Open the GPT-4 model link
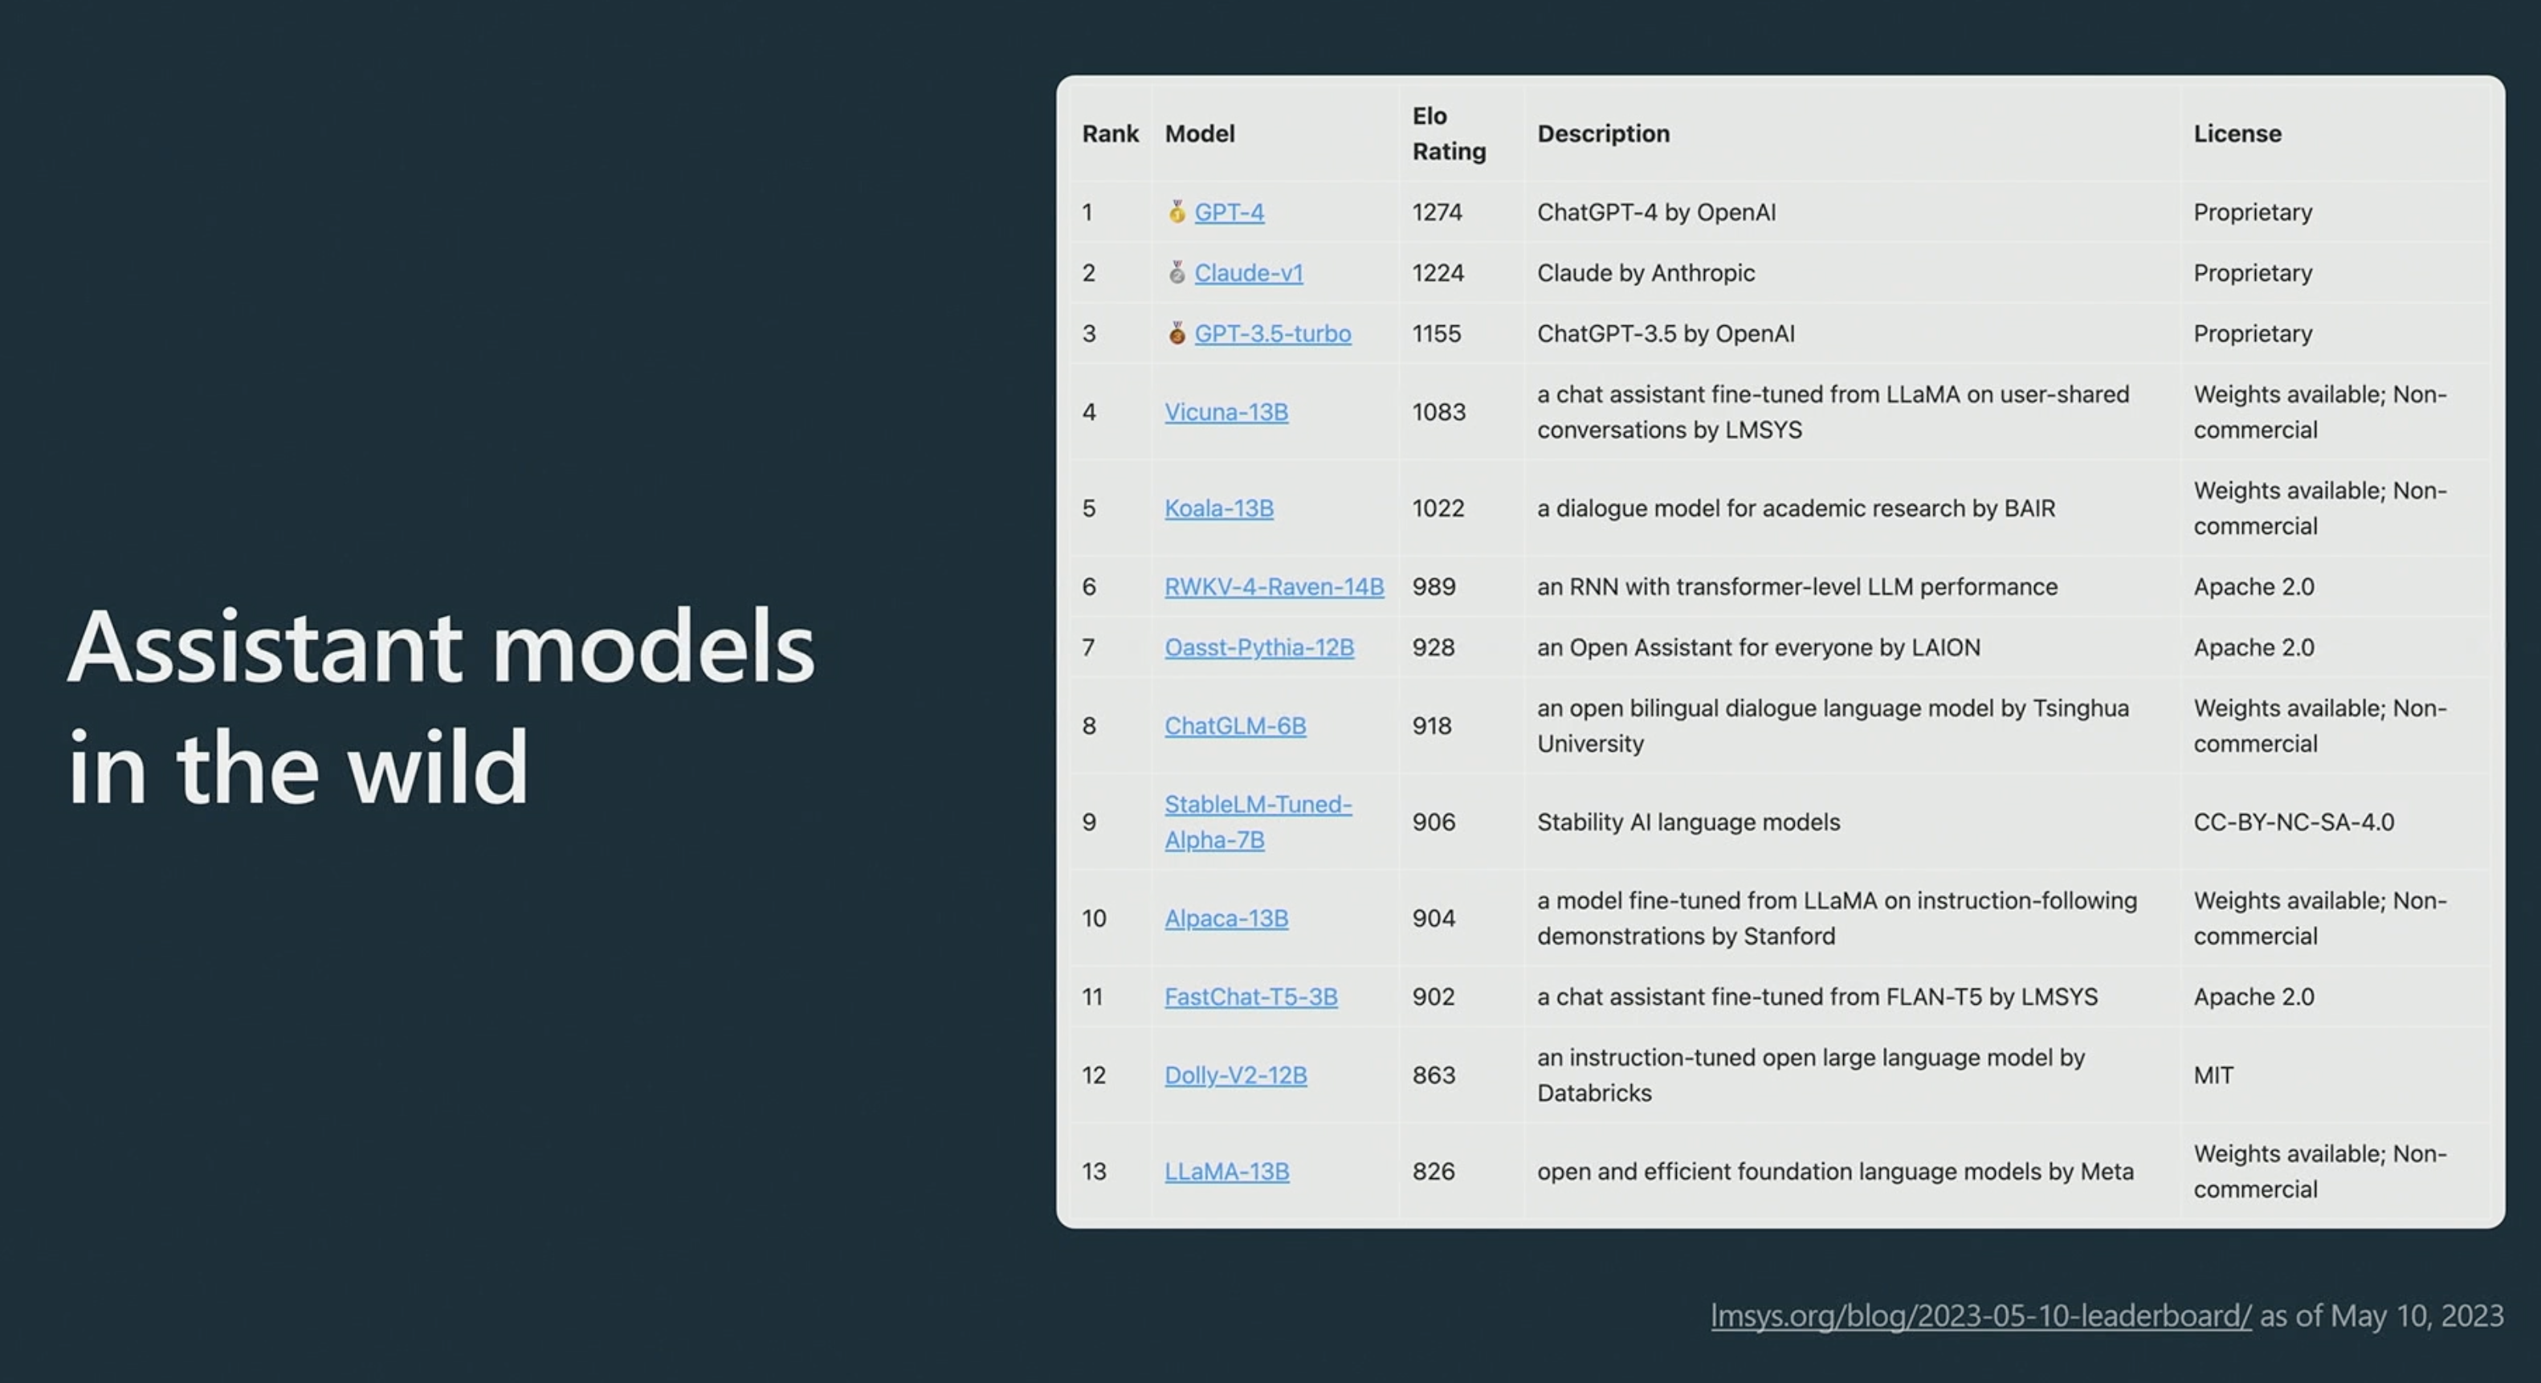2541x1383 pixels. tap(1229, 212)
